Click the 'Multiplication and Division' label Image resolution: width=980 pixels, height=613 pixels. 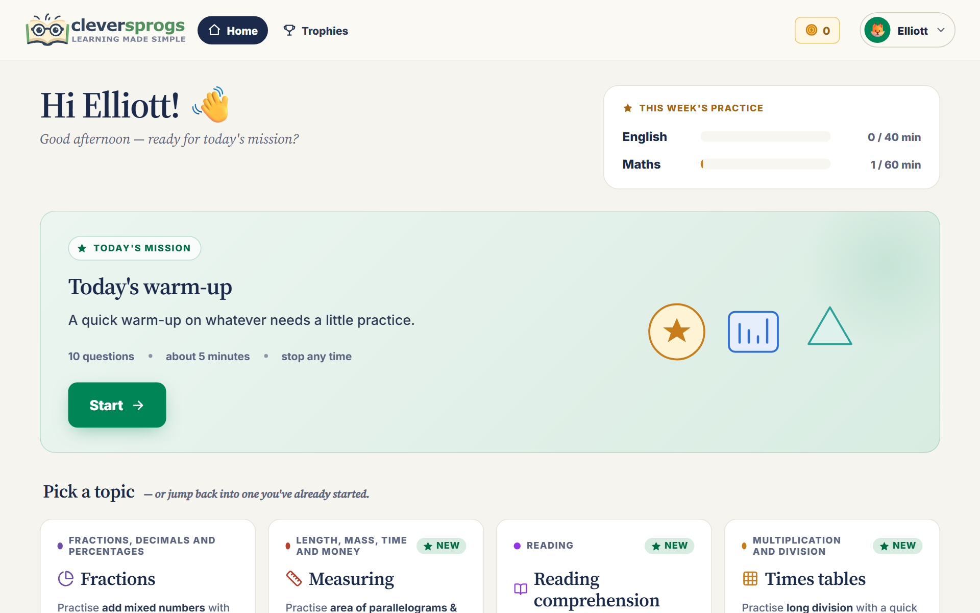coord(797,546)
